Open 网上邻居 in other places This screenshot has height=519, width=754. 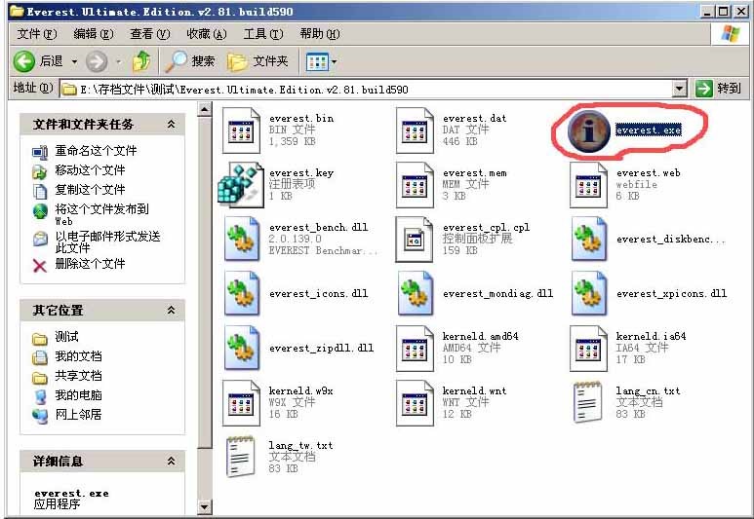78,415
